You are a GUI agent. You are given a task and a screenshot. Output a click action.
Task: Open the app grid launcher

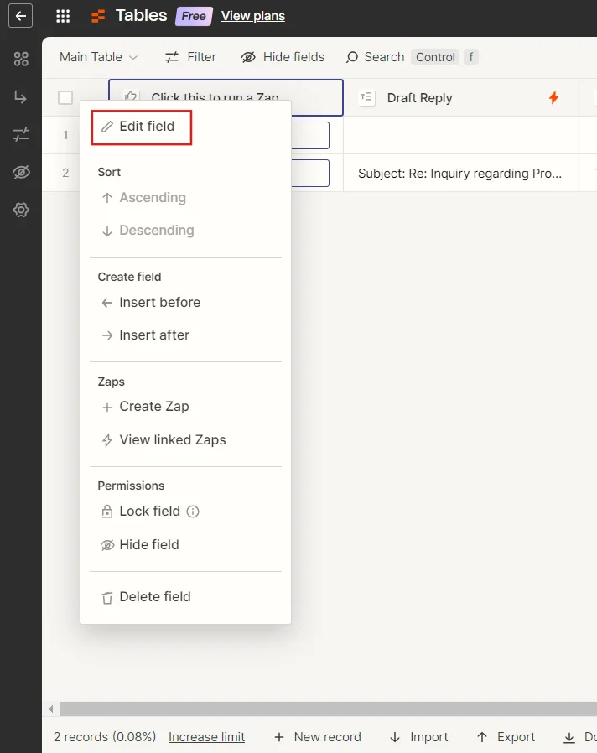[63, 16]
